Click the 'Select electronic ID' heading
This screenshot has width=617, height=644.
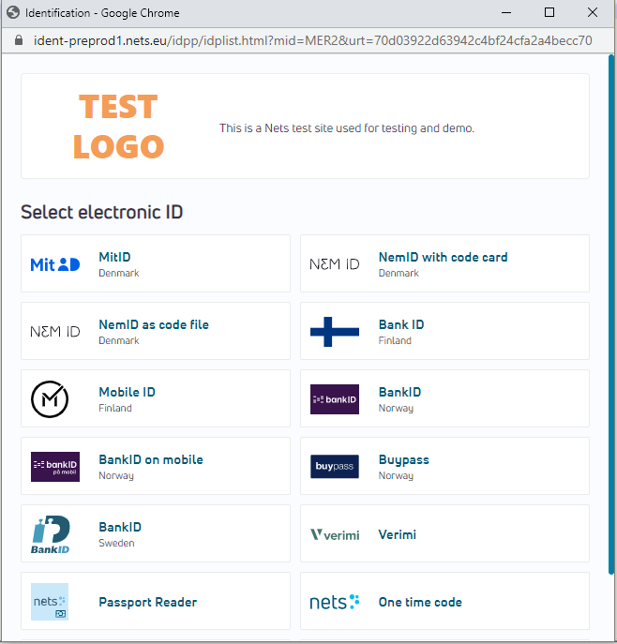coord(102,213)
